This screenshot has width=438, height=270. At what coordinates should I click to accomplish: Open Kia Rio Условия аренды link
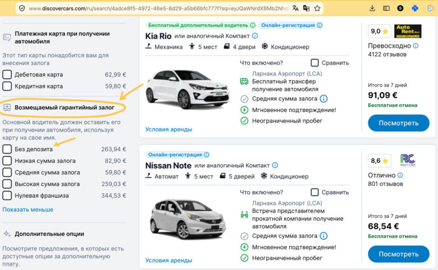coord(168,129)
